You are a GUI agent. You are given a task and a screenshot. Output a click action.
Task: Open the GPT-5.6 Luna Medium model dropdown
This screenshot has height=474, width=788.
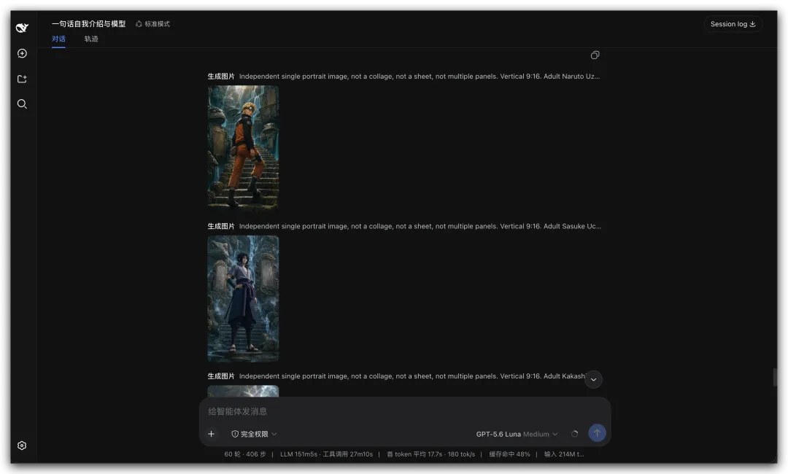tap(517, 434)
